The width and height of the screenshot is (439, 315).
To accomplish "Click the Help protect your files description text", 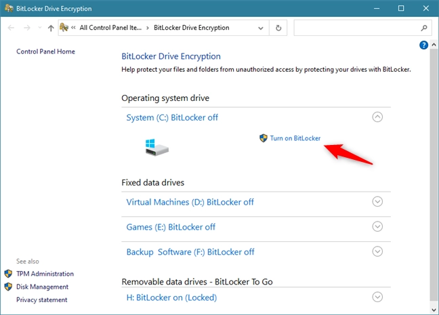I will coord(266,70).
